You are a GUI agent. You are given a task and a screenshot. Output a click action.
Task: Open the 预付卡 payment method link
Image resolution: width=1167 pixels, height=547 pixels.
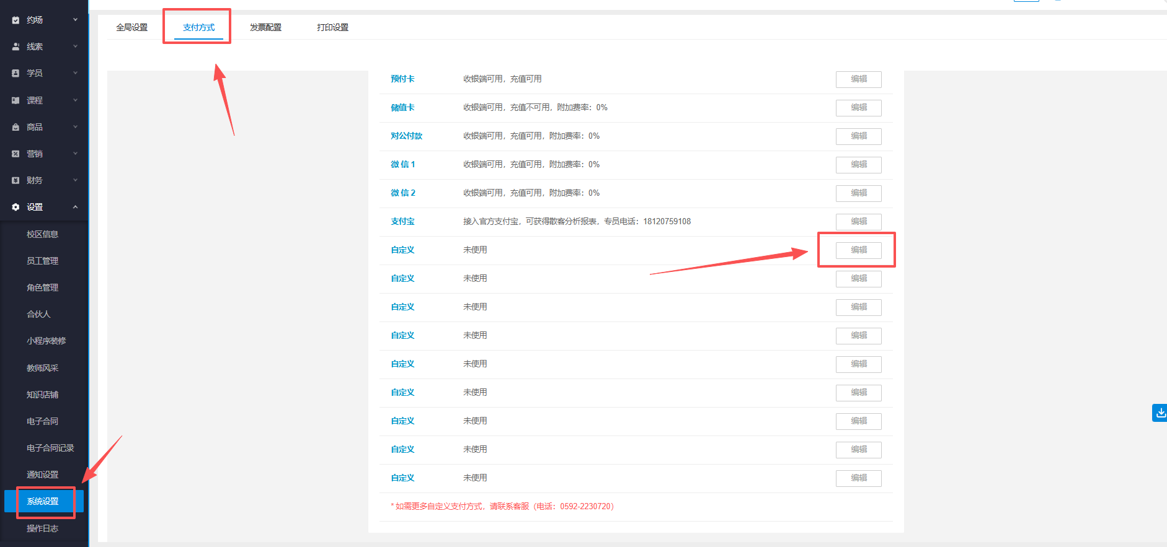pos(402,79)
